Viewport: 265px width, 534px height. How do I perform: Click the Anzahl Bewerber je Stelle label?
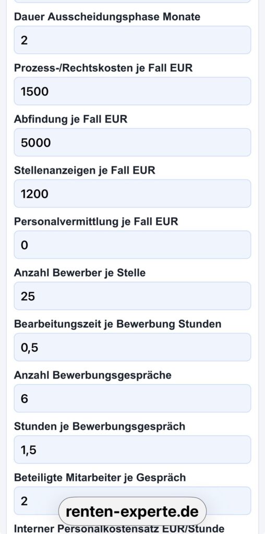[80, 273]
